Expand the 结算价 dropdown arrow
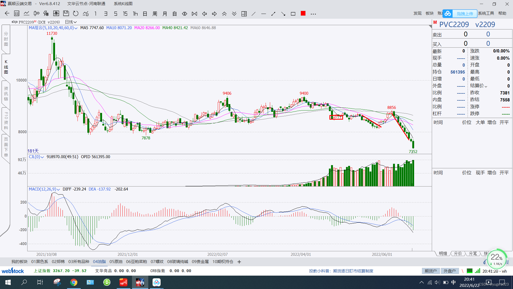The width and height of the screenshot is (513, 289). [x=486, y=87]
